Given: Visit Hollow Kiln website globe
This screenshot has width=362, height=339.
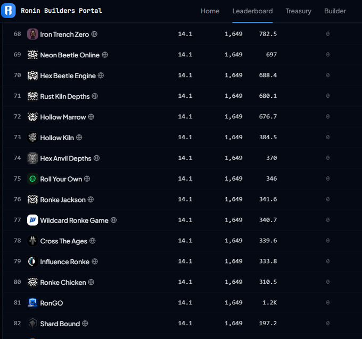Looking at the screenshot, I should tap(79, 138).
